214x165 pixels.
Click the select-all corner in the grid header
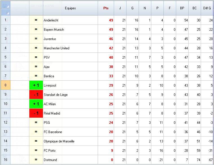pos(5,8)
